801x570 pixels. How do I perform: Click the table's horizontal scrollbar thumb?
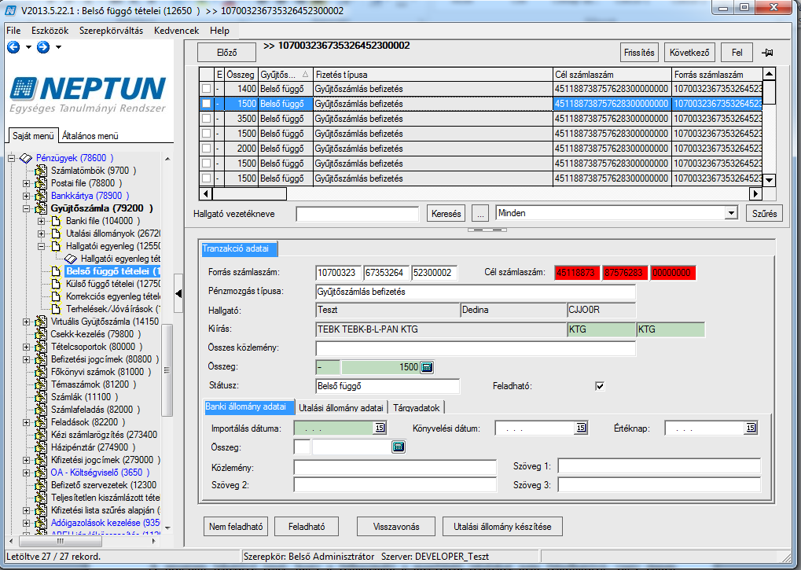click(249, 194)
